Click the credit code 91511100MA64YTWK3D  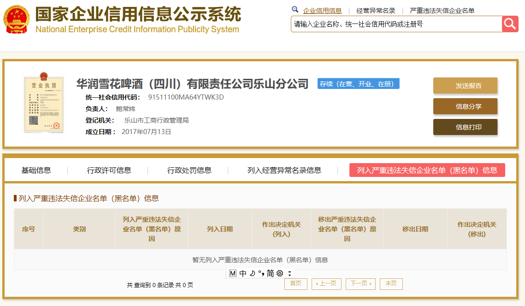[x=186, y=97]
